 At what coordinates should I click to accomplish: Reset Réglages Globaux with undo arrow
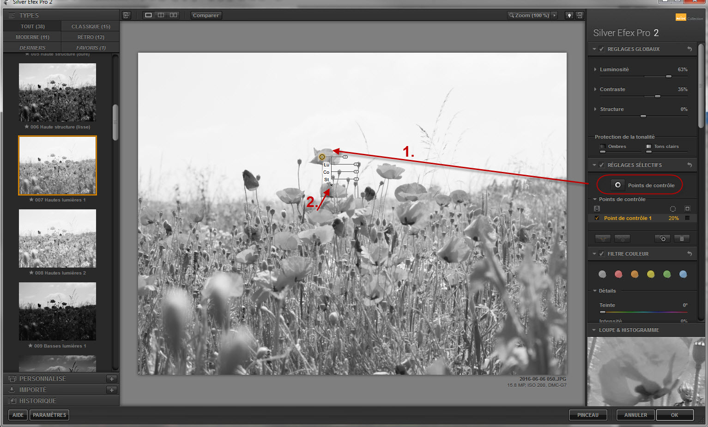coord(690,49)
